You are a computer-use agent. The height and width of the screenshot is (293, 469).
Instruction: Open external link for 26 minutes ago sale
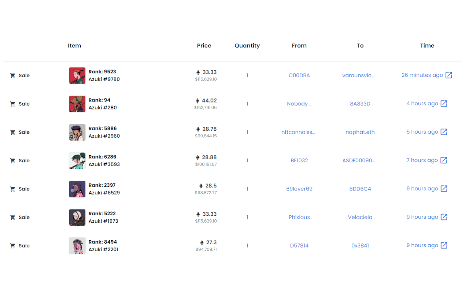449,75
